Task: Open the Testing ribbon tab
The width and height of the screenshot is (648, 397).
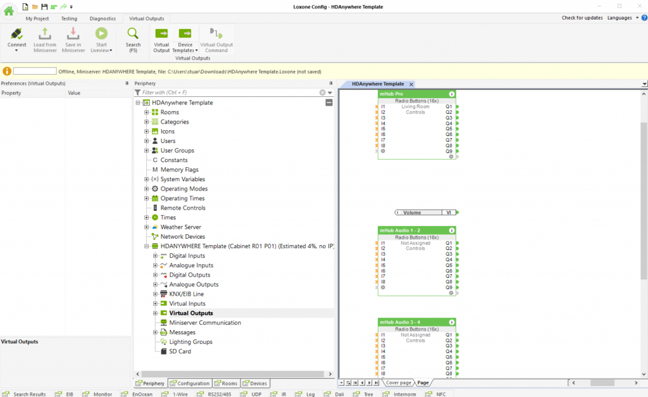Action: [x=69, y=18]
